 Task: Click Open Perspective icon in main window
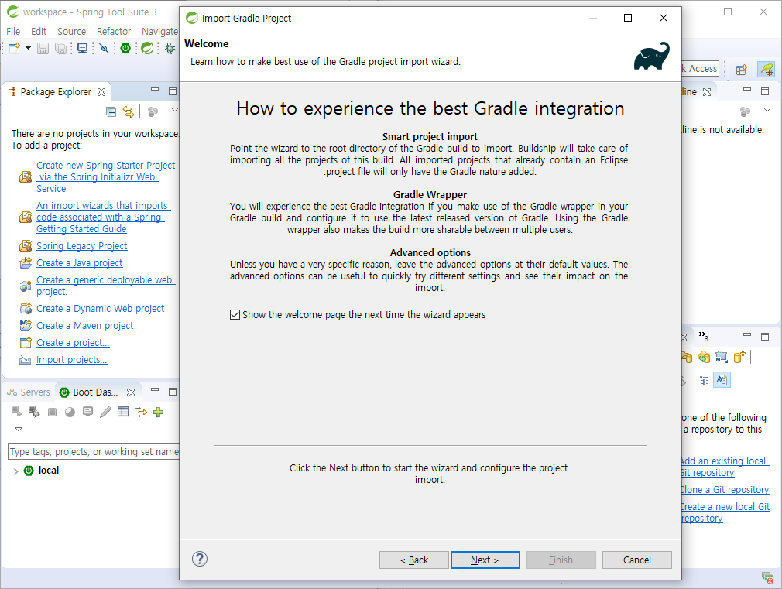pyautogui.click(x=742, y=70)
